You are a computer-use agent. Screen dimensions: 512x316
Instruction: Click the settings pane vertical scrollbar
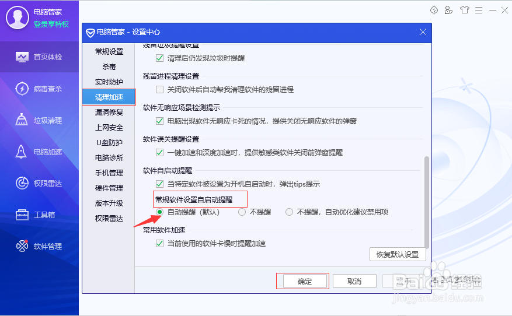click(426, 202)
